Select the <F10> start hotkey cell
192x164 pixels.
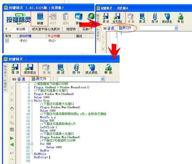point(23,41)
